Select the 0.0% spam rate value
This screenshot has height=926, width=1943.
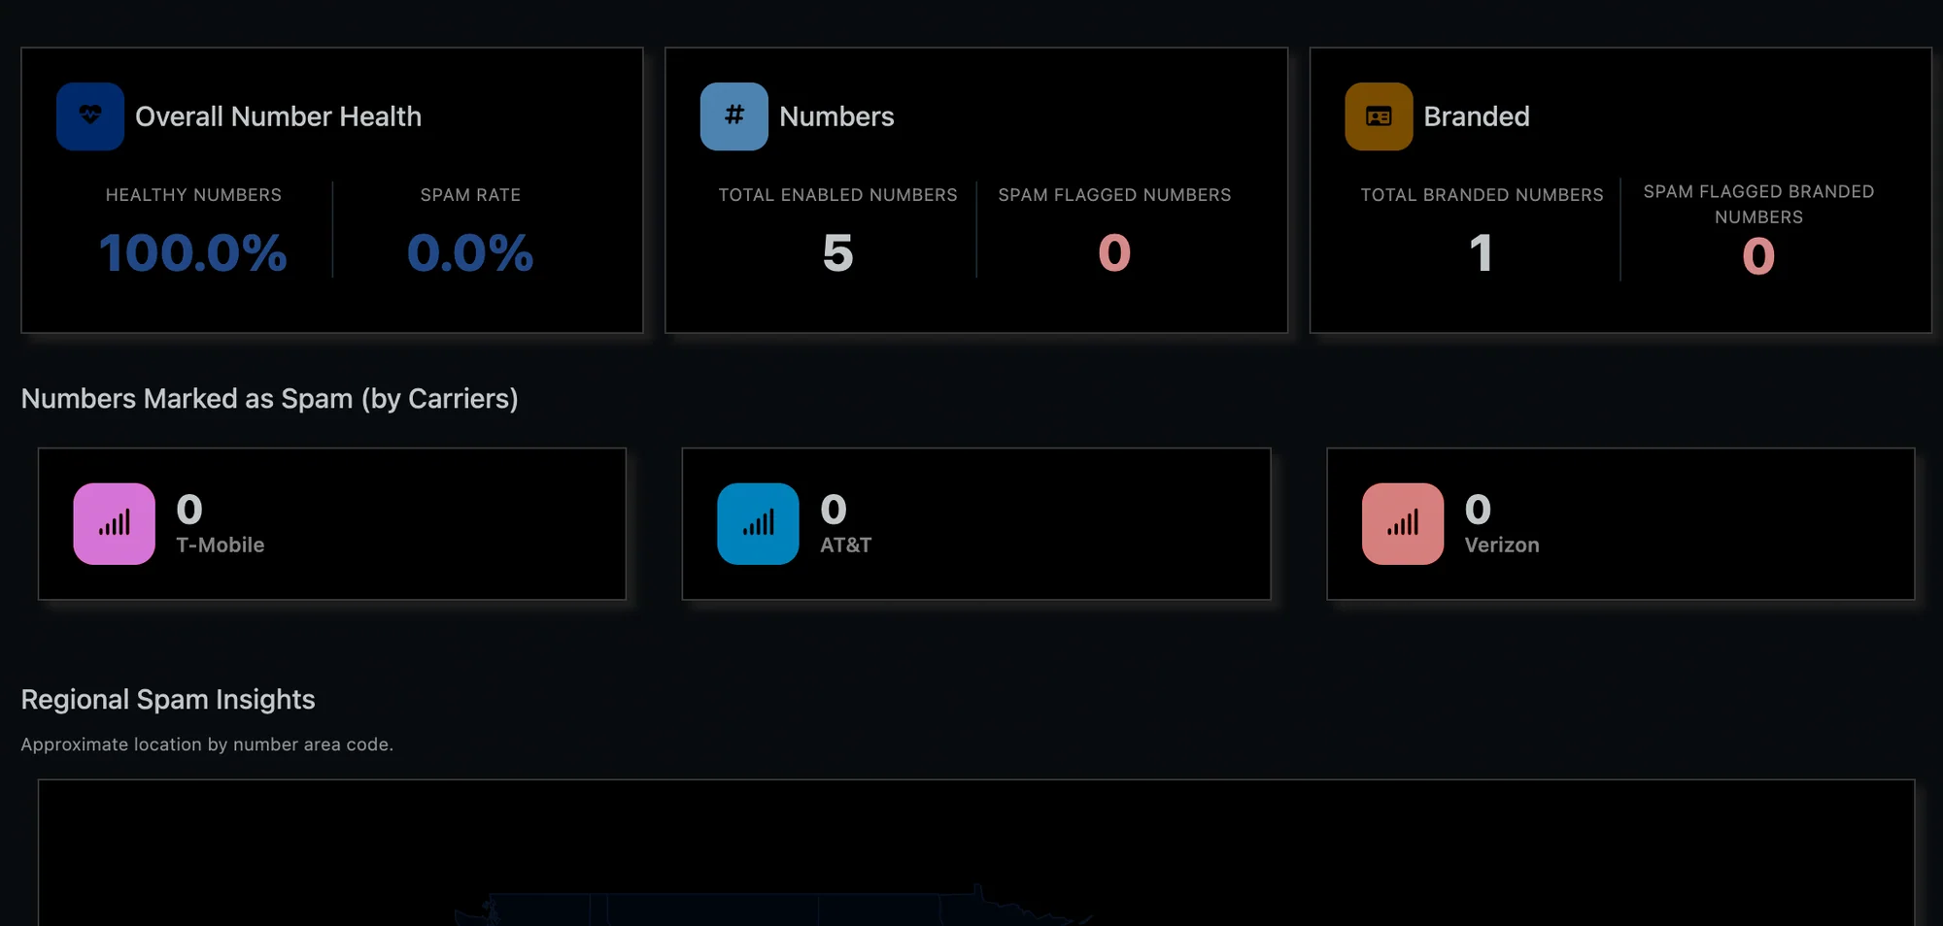coord(470,253)
